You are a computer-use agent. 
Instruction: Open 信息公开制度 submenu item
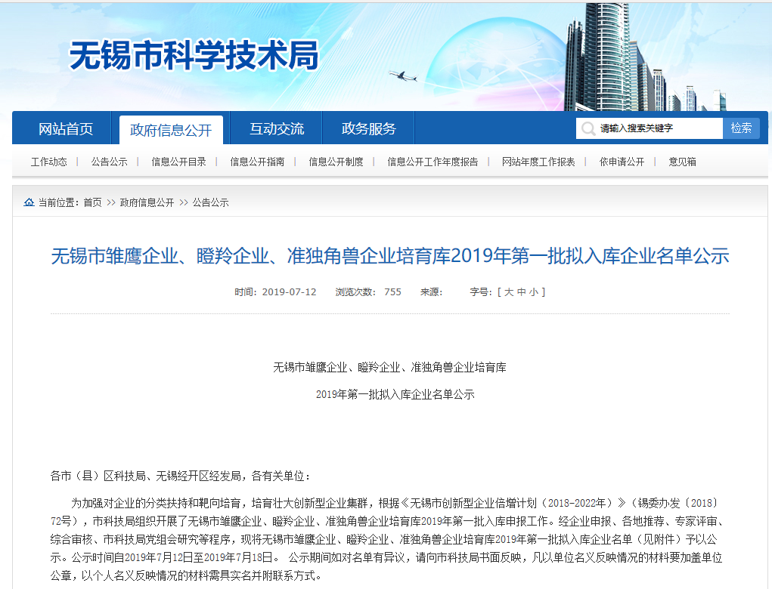[336, 162]
